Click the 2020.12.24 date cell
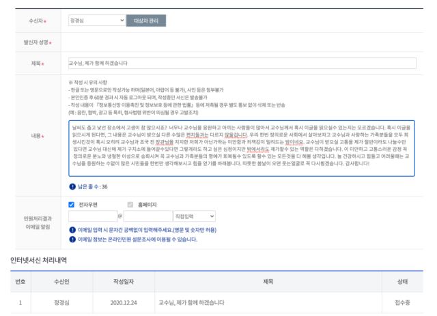The width and height of the screenshot is (437, 316). click(x=124, y=302)
